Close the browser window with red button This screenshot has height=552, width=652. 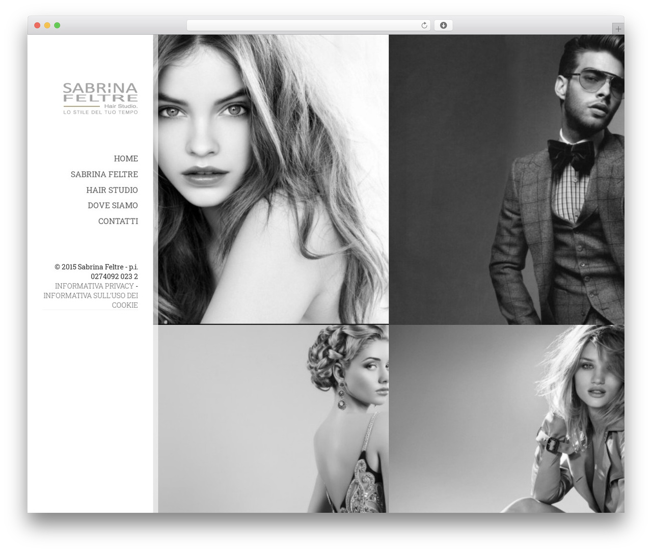click(x=37, y=25)
